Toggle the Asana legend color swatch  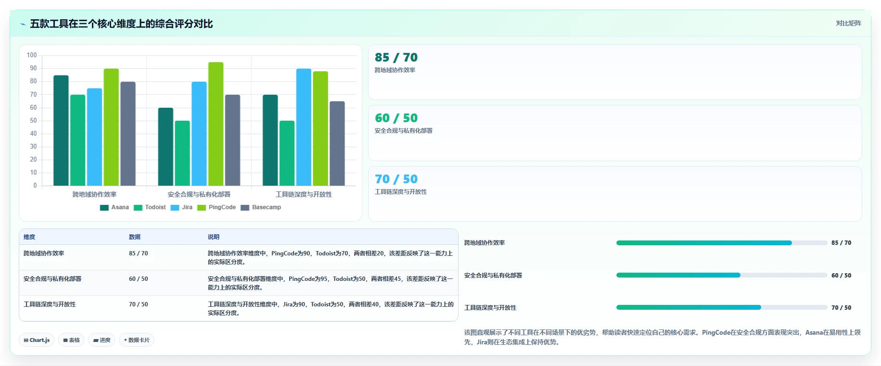point(104,208)
